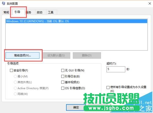
Task: Toggle OS 引导信息(O) checkbox
Action: (x=63, y=88)
